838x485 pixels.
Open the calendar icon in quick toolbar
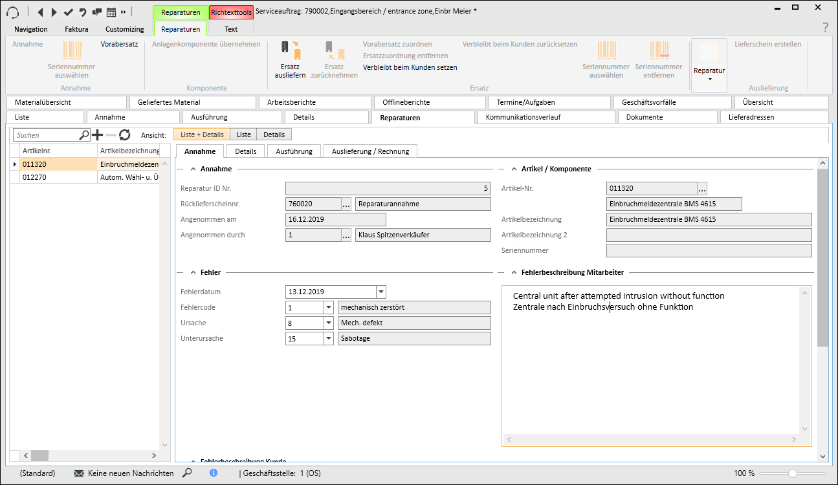(x=111, y=12)
